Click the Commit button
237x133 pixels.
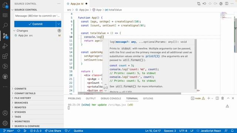point(35,24)
